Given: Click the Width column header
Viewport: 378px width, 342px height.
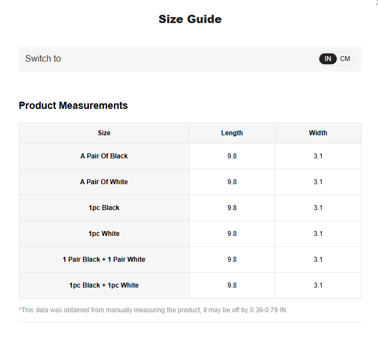Looking at the screenshot, I should pyautogui.click(x=318, y=133).
